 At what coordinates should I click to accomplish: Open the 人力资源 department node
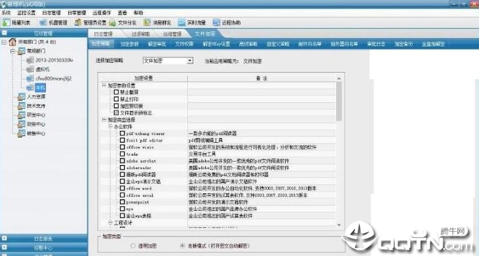coord(36,97)
